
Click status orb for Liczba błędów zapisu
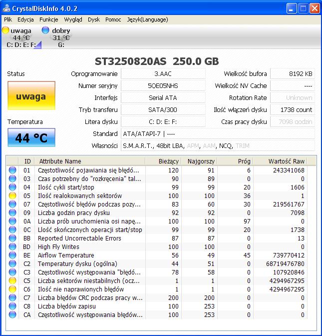click(12, 306)
